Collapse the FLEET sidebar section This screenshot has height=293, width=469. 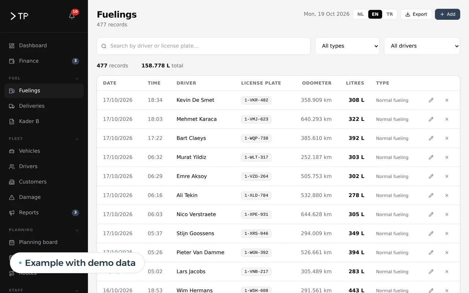(77, 139)
